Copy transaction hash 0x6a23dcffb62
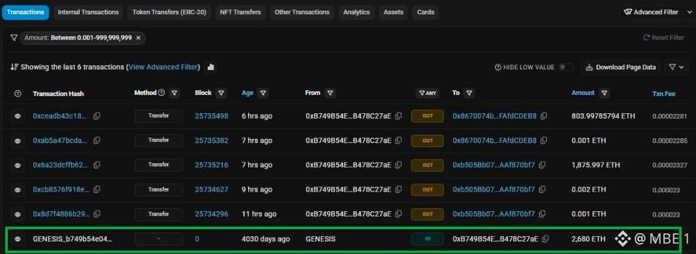This screenshot has width=696, height=254. coord(97,164)
